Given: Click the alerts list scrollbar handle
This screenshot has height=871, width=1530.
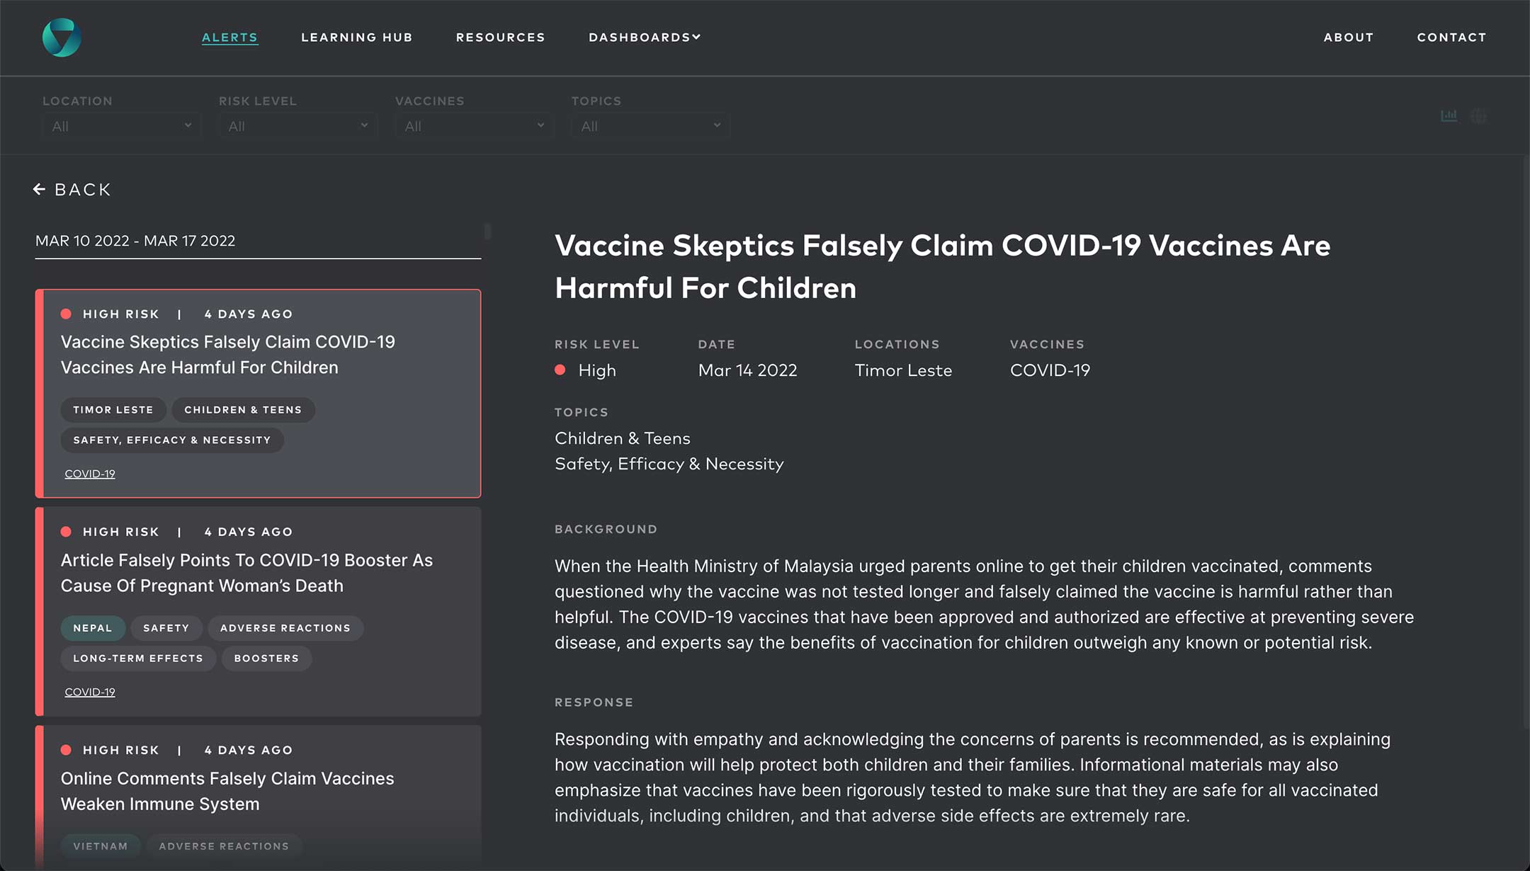Looking at the screenshot, I should click(x=487, y=231).
